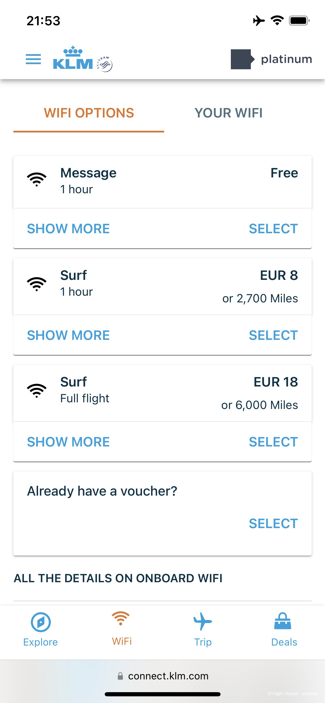The width and height of the screenshot is (325, 703).
Task: Tap the SkyTeam logo
Action: click(x=104, y=64)
